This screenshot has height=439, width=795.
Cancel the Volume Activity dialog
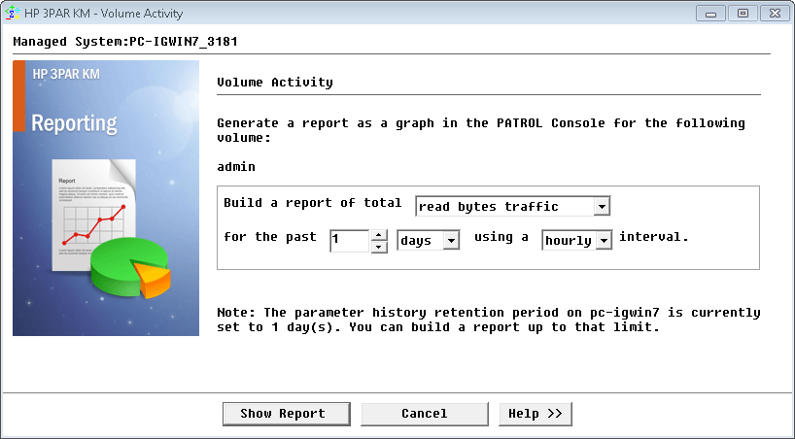[425, 414]
